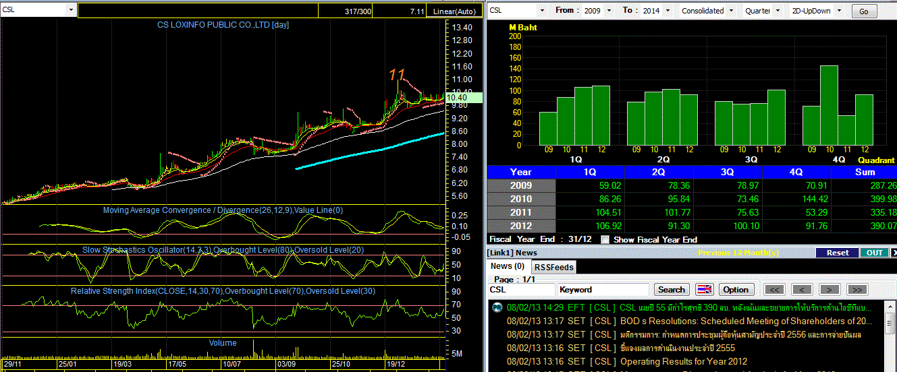This screenshot has height=372, width=897.
Task: Click the Keyword search input field
Action: pyautogui.click(x=603, y=289)
